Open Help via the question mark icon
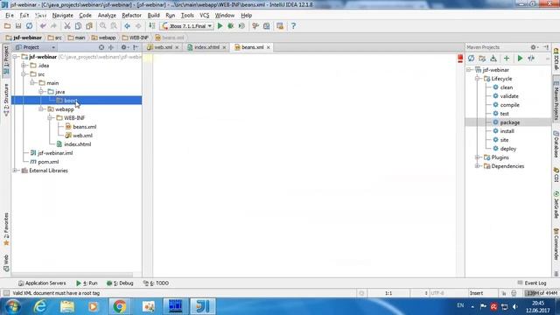 pyautogui.click(x=293, y=26)
